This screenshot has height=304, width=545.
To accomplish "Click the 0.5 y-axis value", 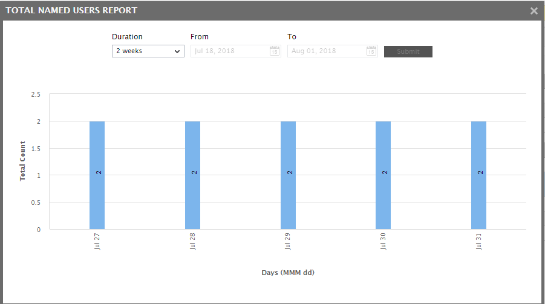I will tap(36, 202).
